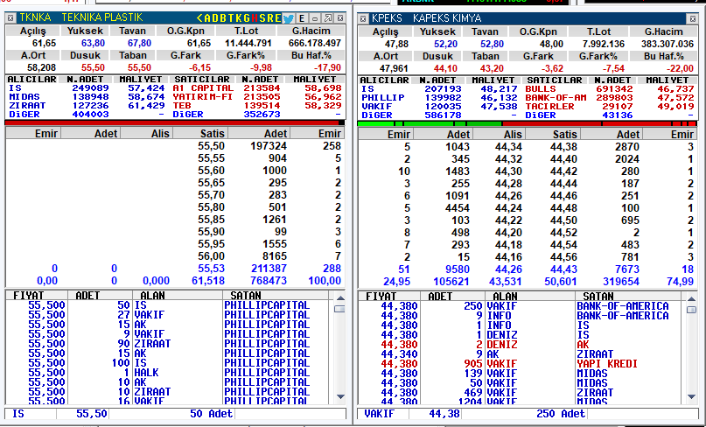
Task: Select TKNKA ticker name in title bar
Action: pyautogui.click(x=35, y=18)
